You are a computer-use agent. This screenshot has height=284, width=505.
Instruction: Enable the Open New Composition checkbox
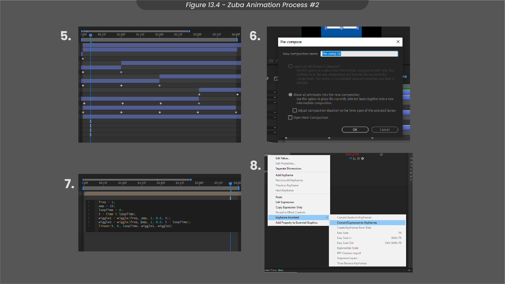(290, 117)
